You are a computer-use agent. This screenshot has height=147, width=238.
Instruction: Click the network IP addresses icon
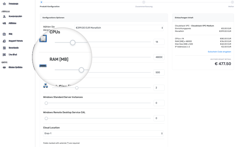coord(45,86)
